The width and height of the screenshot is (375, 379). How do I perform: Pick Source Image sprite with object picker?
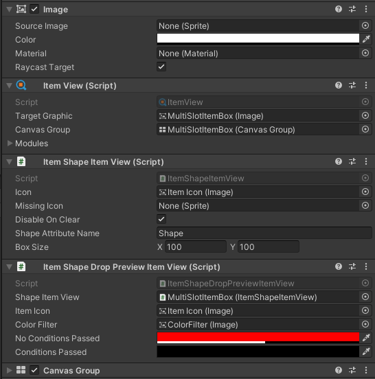365,25
